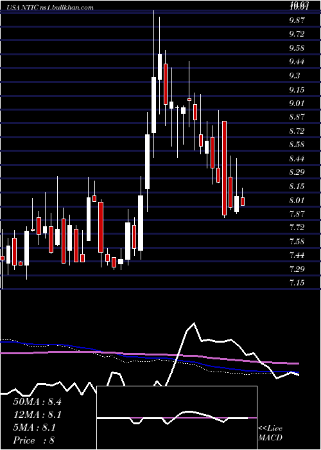
Task: Click the 8.44 price axis label
Action: [x=297, y=159]
